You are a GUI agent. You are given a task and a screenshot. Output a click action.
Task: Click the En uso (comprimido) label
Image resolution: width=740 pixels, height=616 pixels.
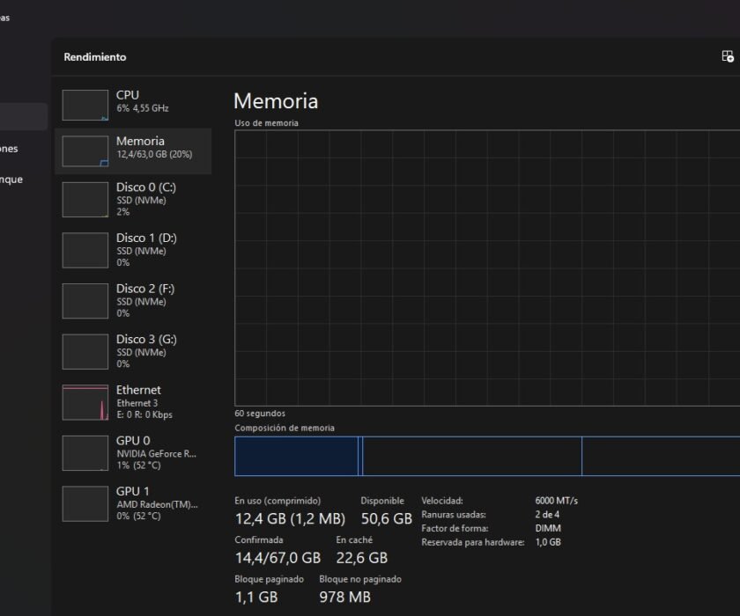coord(277,501)
